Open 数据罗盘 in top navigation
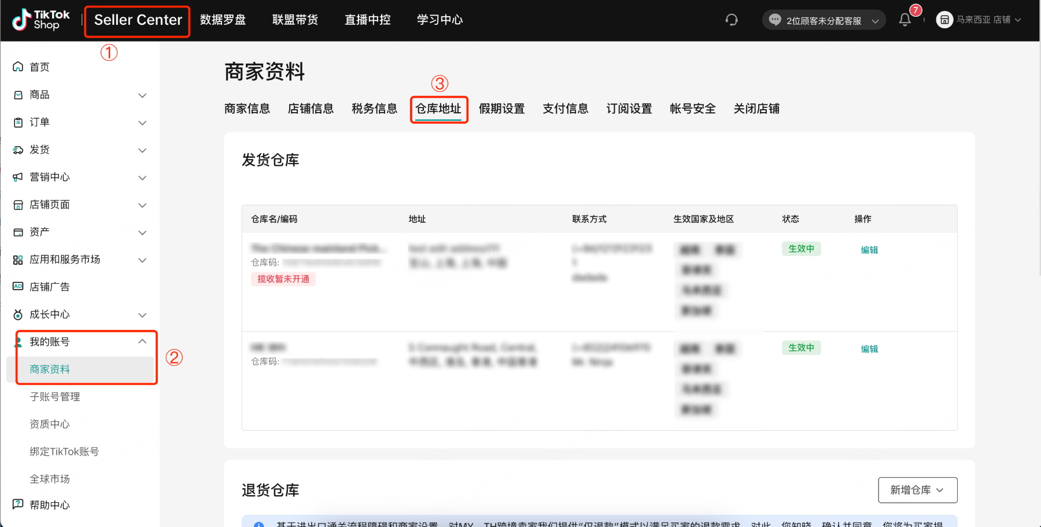This screenshot has width=1041, height=527. click(x=223, y=20)
